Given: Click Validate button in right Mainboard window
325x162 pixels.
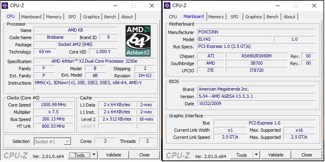Looking at the screenshot, I should [276, 155].
